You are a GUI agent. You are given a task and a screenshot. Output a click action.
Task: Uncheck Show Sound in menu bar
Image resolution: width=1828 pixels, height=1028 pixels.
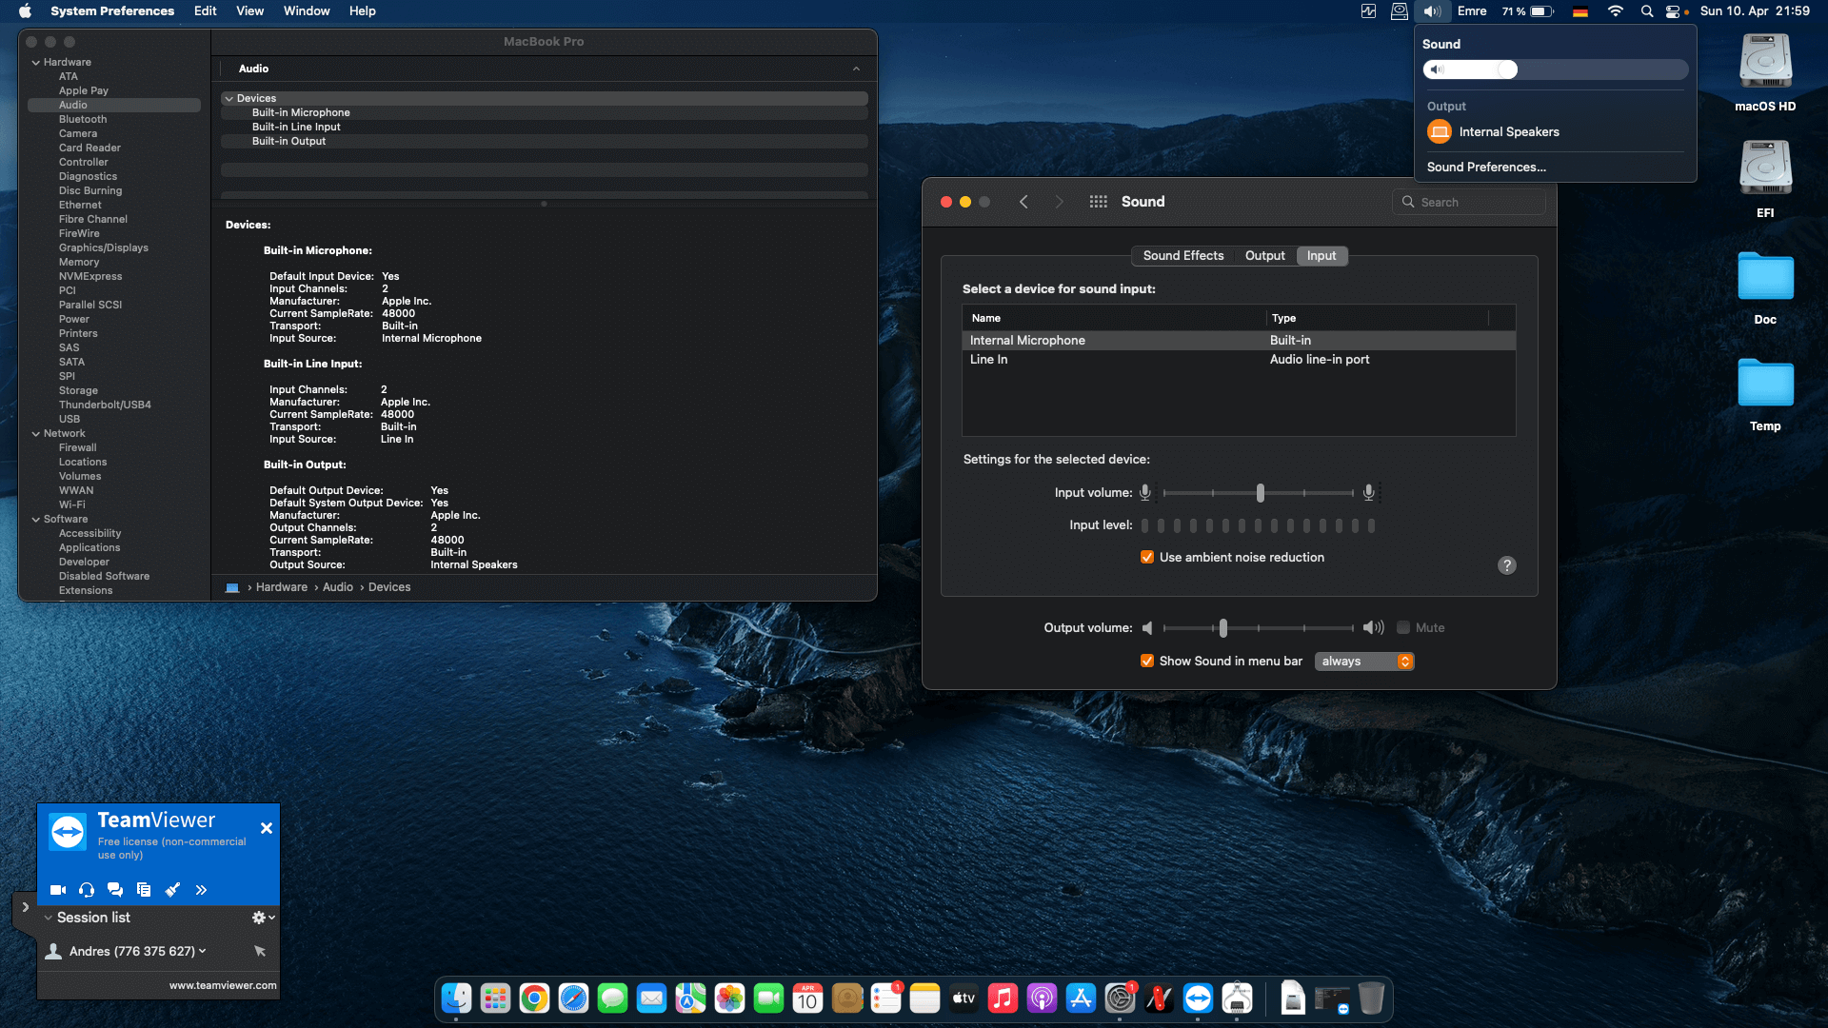[x=1147, y=662]
